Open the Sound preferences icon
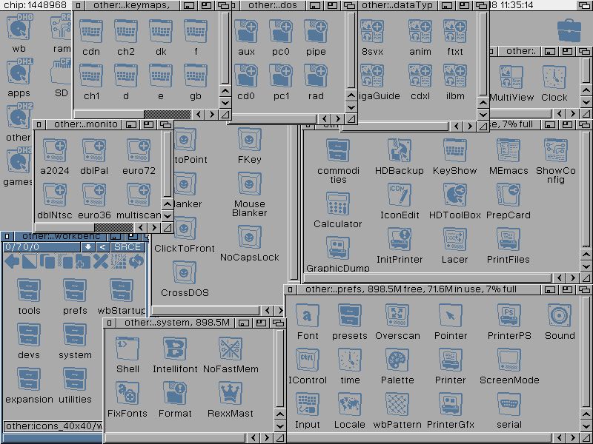593x444 pixels. (x=560, y=316)
